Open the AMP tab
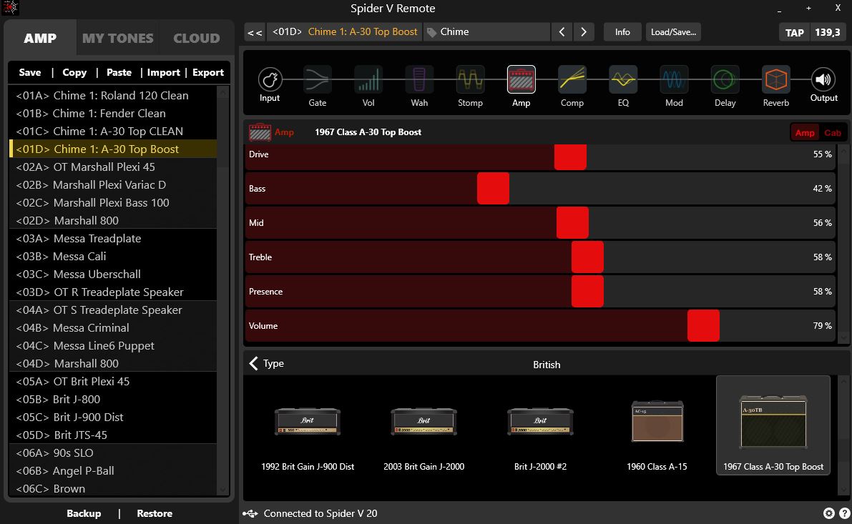Screen dimensions: 852x524 [x=40, y=38]
